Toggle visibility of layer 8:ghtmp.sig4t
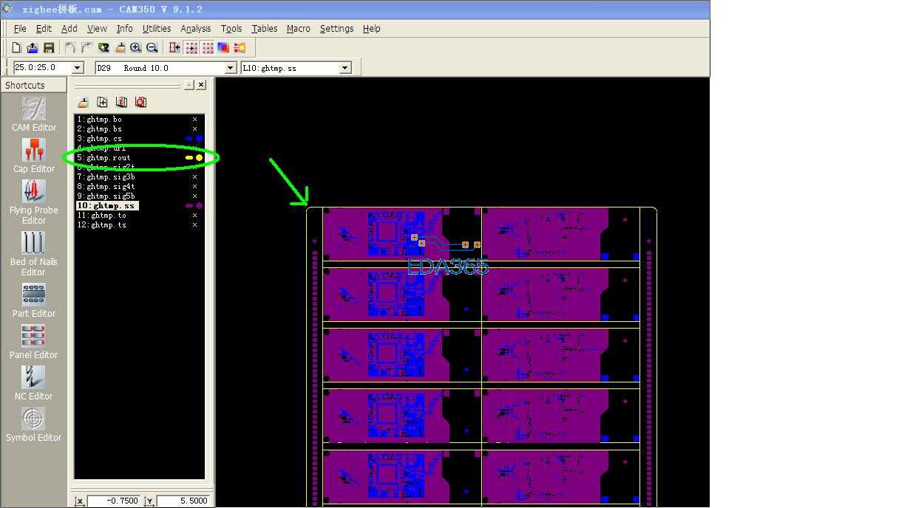Screen dimensions: 899x508 pos(195,186)
